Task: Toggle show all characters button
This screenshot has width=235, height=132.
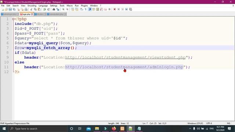Action: (x=86, y=10)
